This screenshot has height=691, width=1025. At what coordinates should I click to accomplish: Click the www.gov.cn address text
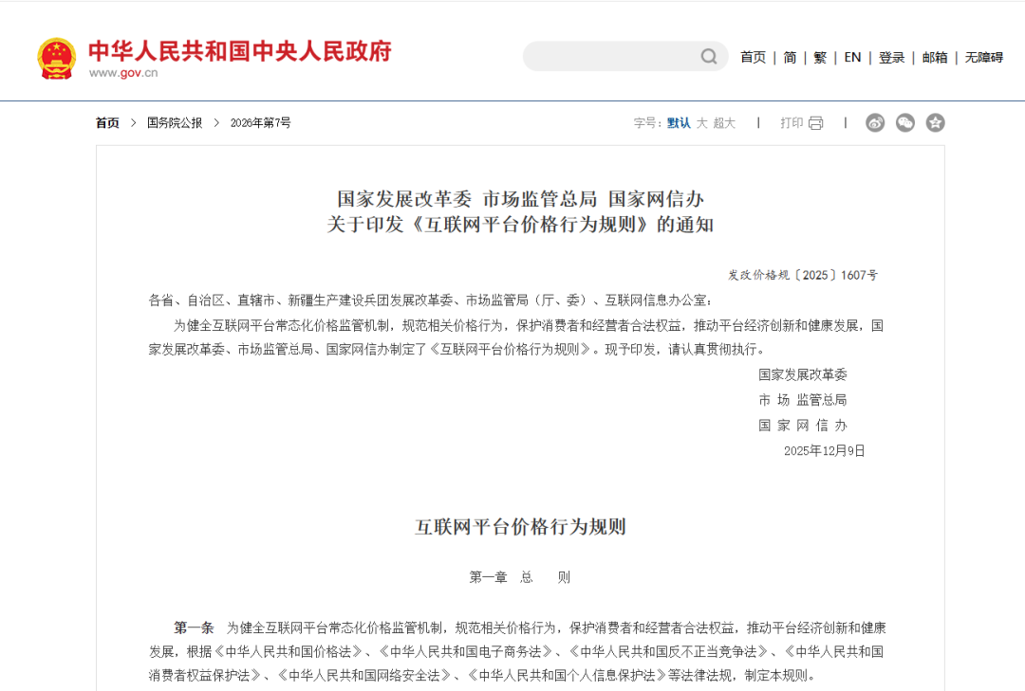coord(123,72)
